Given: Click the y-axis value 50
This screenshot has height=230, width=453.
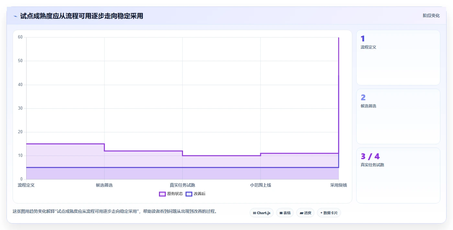Looking at the screenshot, I should pos(20,61).
